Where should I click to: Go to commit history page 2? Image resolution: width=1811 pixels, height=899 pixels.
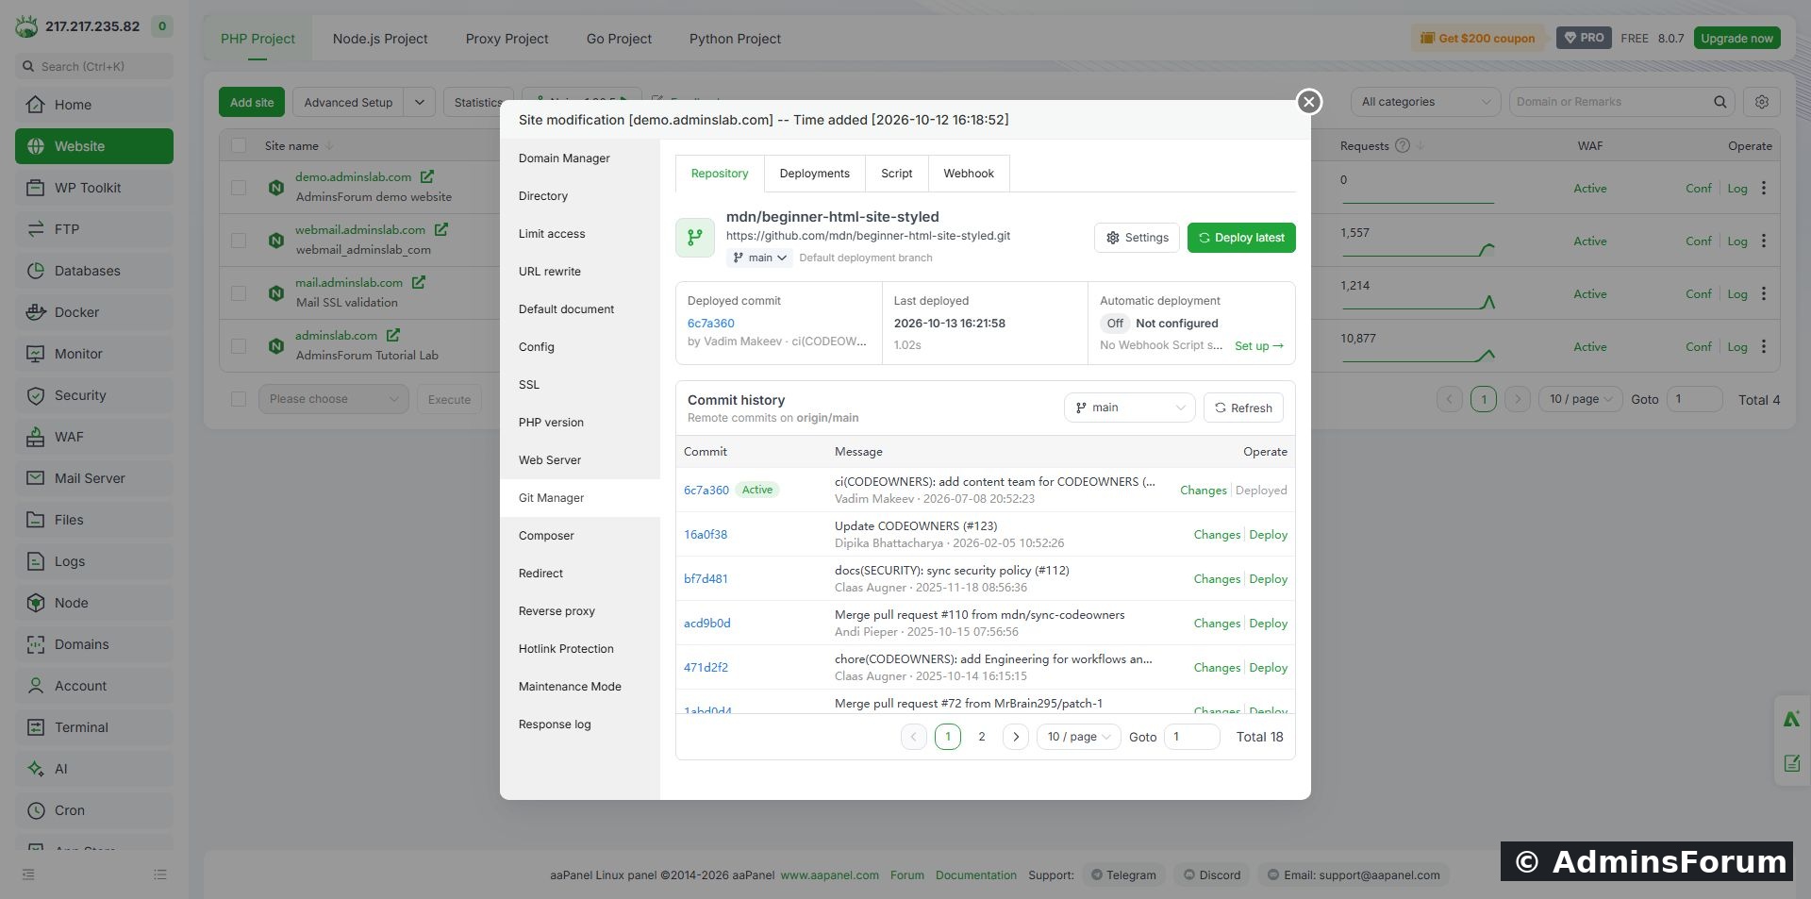pos(982,737)
